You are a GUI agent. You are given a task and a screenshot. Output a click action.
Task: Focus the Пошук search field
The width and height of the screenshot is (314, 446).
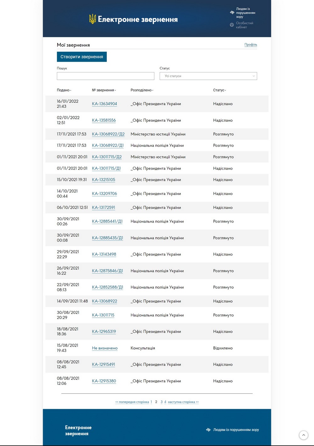(x=105, y=76)
